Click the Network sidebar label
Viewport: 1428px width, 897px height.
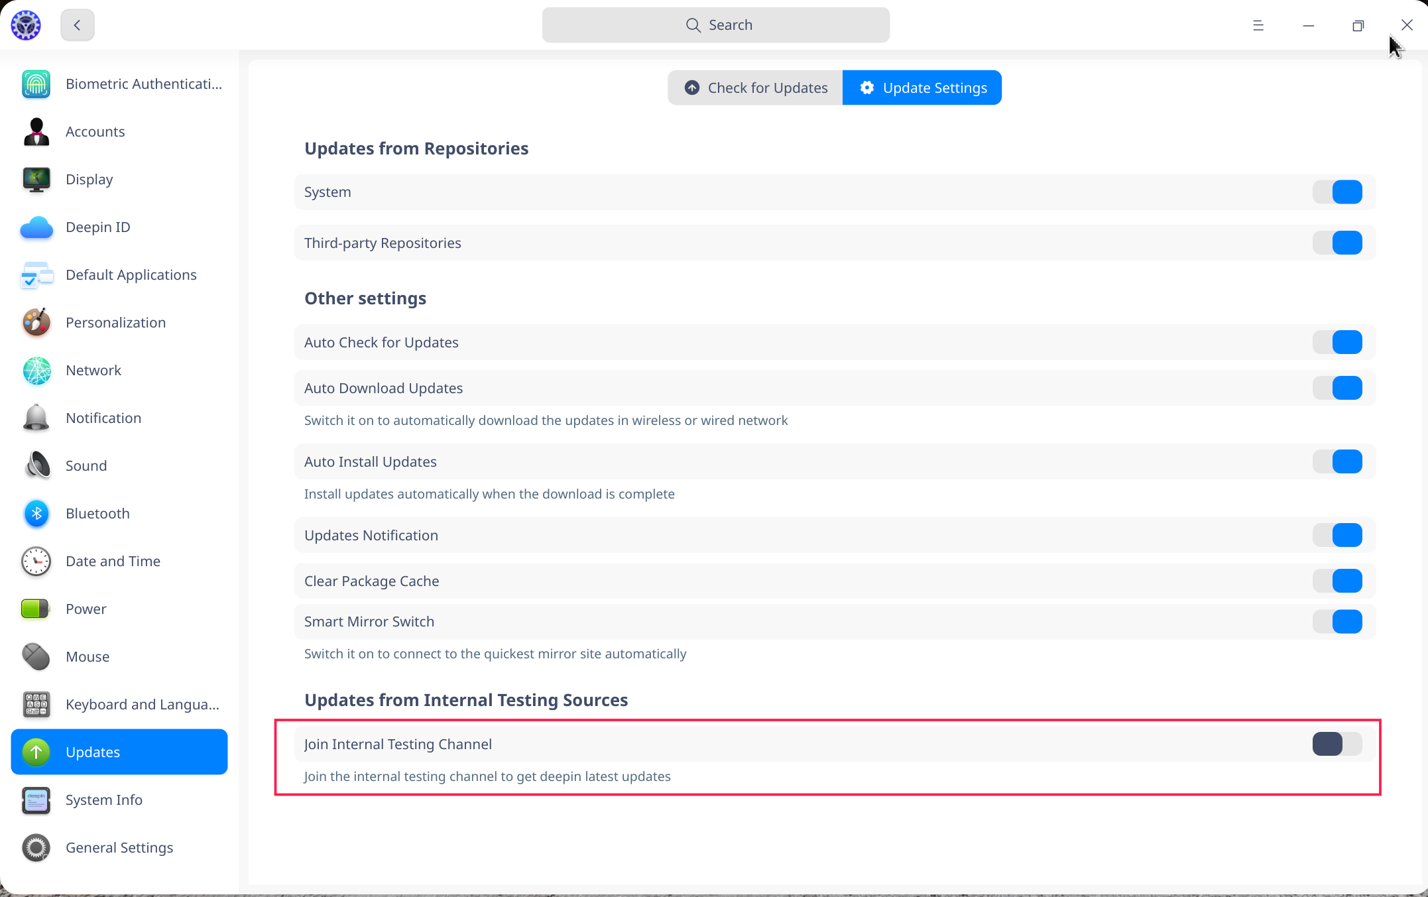tap(93, 371)
